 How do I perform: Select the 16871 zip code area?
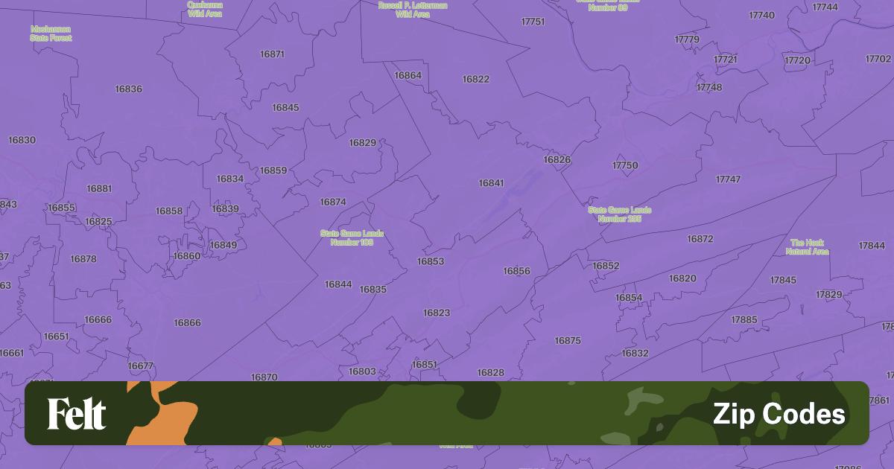[272, 54]
